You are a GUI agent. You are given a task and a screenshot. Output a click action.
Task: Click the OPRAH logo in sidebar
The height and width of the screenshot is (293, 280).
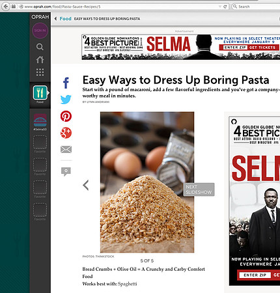tap(40, 17)
